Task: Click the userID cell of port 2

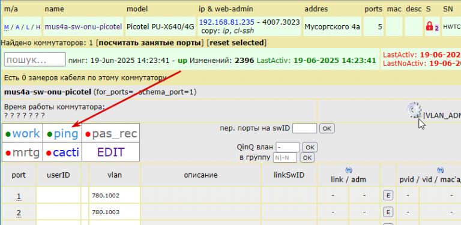Action: coord(58,212)
